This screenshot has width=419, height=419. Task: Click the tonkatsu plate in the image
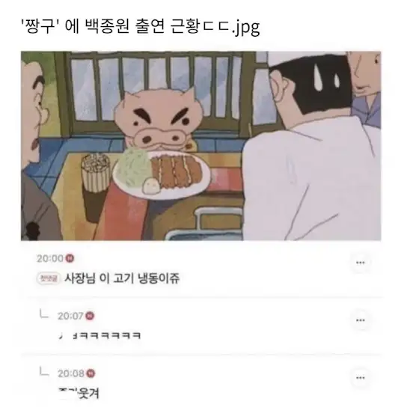click(x=162, y=175)
